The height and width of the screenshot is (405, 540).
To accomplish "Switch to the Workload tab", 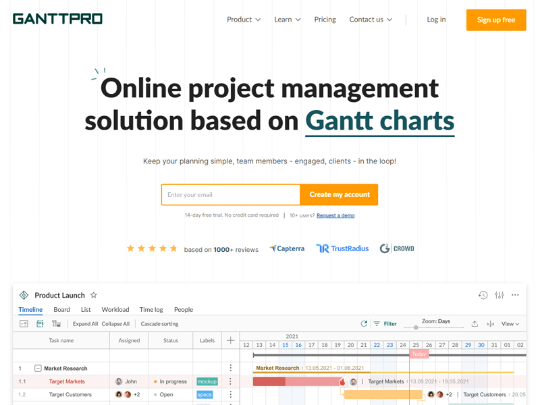I will point(115,310).
